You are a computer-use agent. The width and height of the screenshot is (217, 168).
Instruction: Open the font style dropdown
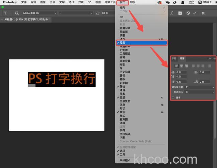click(x=91, y=13)
